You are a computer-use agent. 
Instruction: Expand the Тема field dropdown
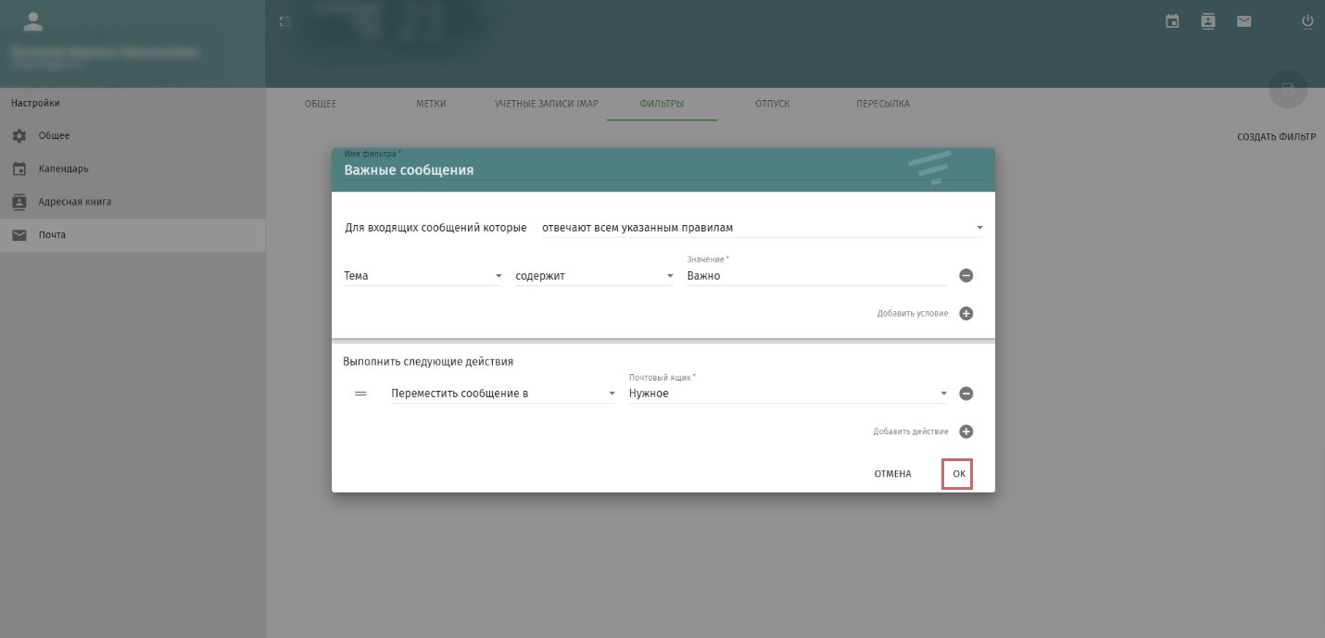point(423,276)
